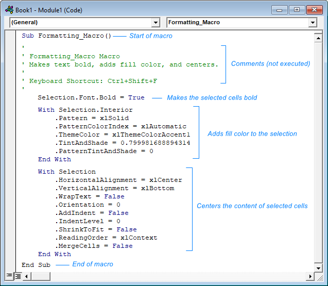Close the Module1 code window
This screenshot has width=328, height=286.
coord(313,9)
